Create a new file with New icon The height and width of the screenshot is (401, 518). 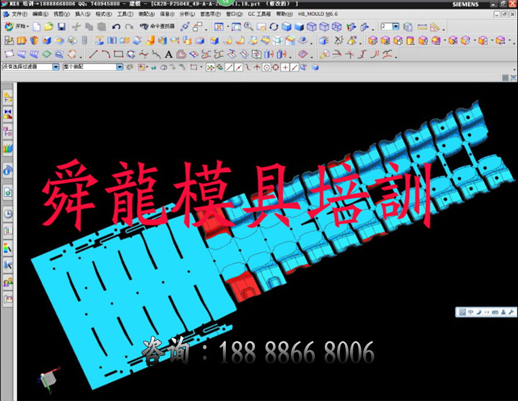click(37, 27)
